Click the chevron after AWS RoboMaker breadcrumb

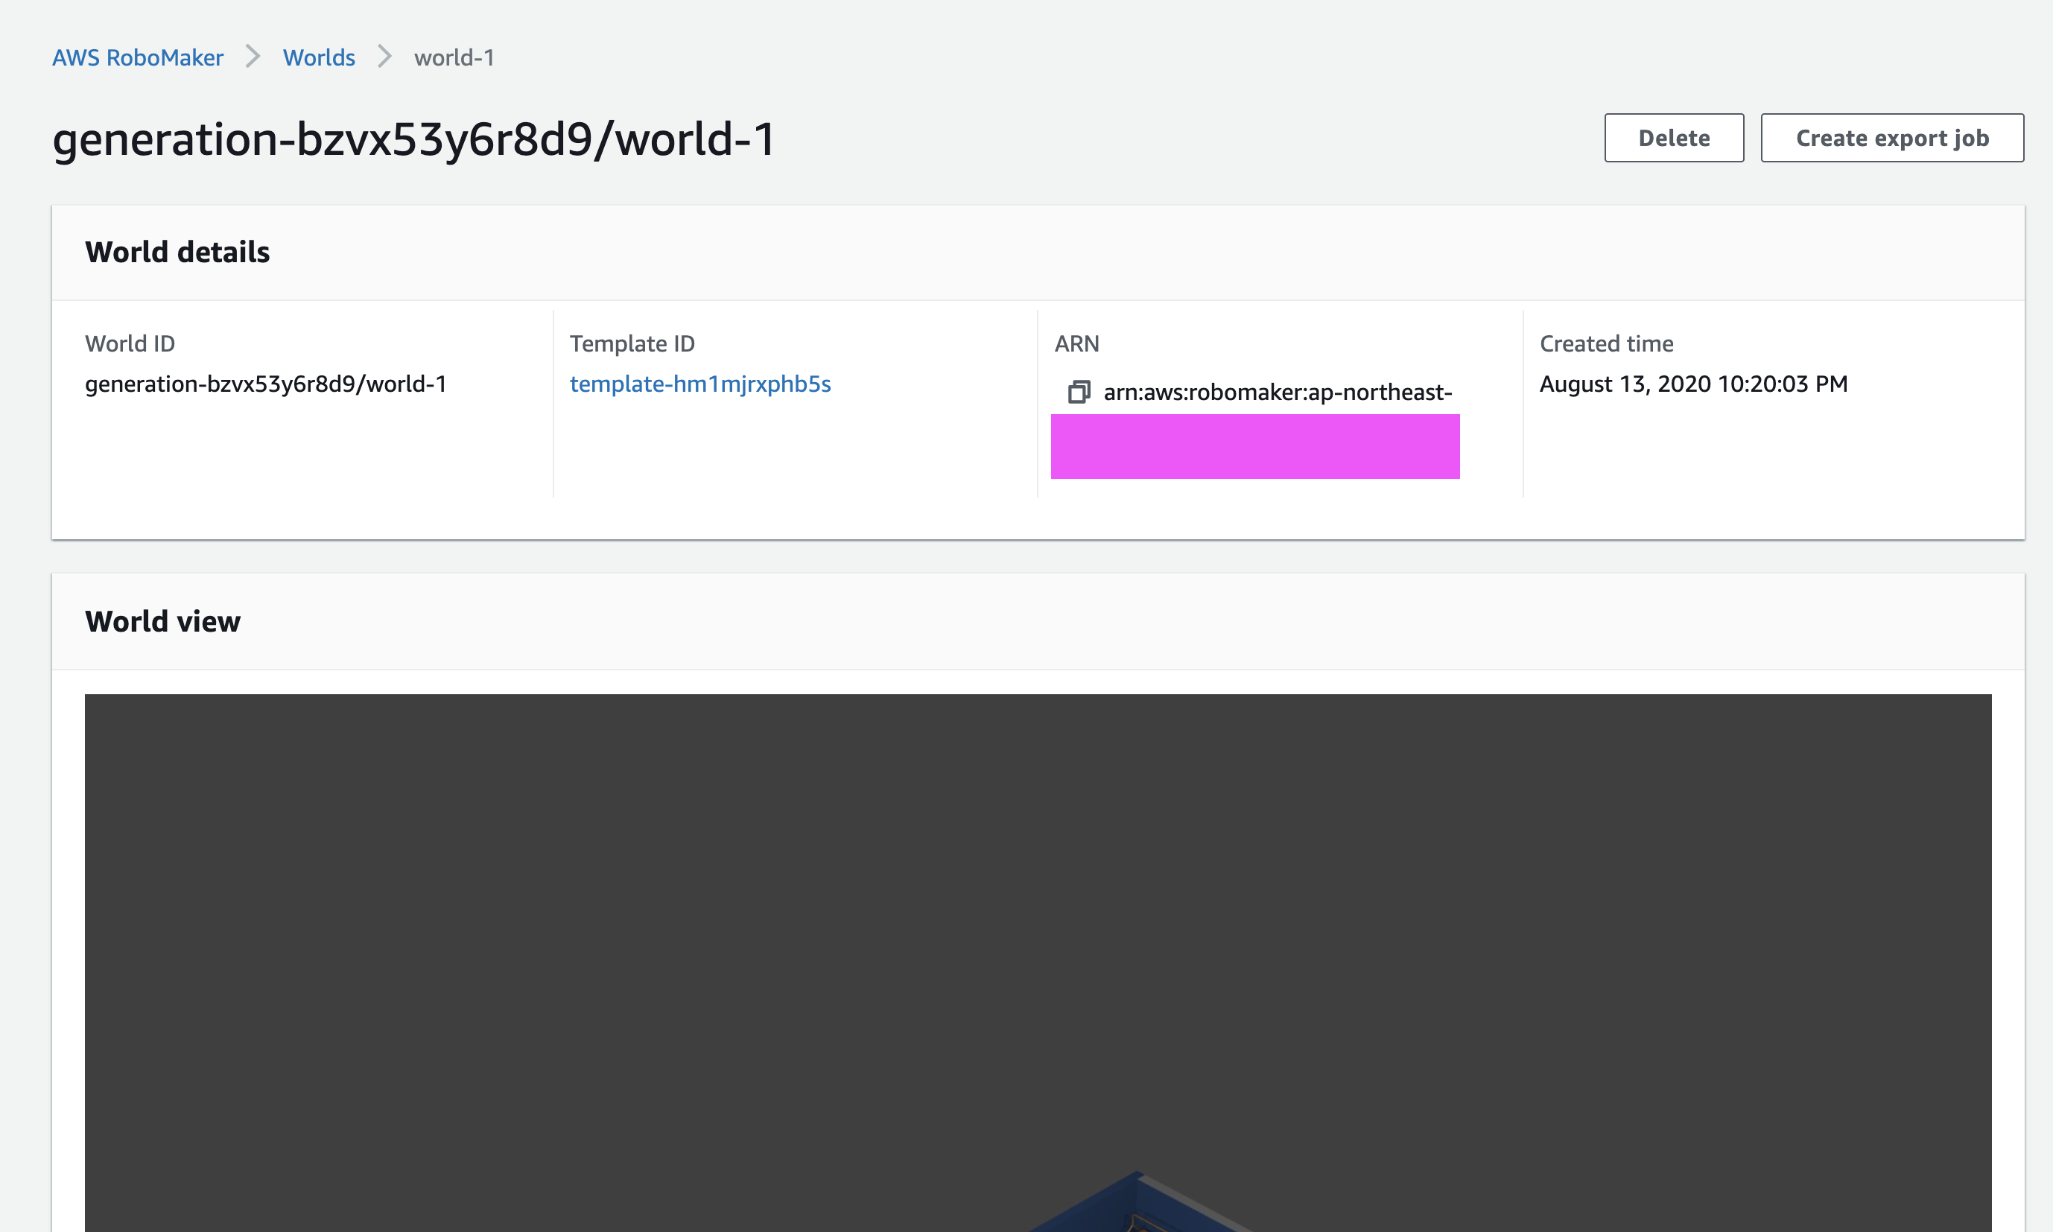[253, 57]
